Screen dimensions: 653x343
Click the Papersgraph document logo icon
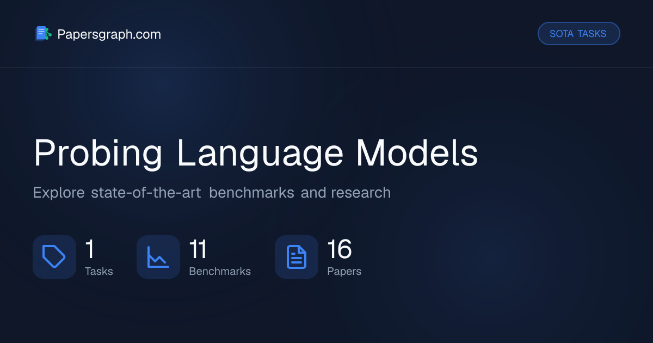[43, 34]
